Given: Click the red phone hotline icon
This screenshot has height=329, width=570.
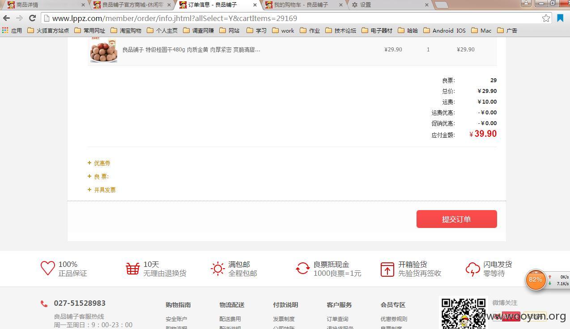Looking at the screenshot, I should click(44, 304).
